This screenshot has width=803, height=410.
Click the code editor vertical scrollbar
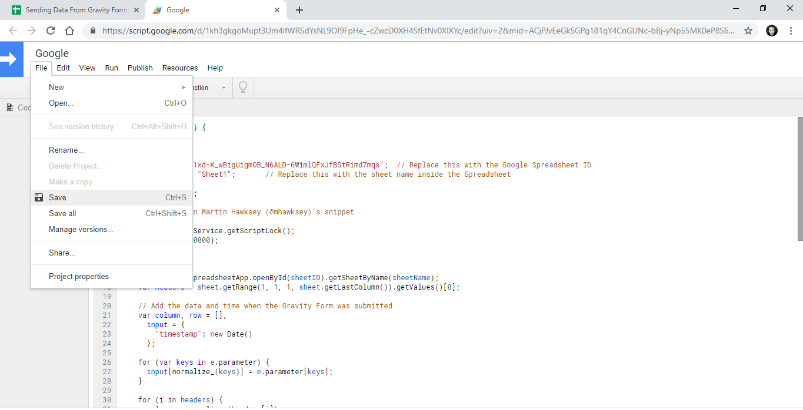click(x=799, y=179)
